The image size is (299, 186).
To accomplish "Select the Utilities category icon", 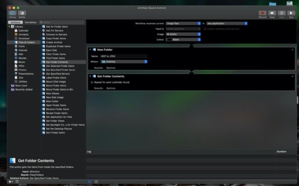I will coord(16,82).
